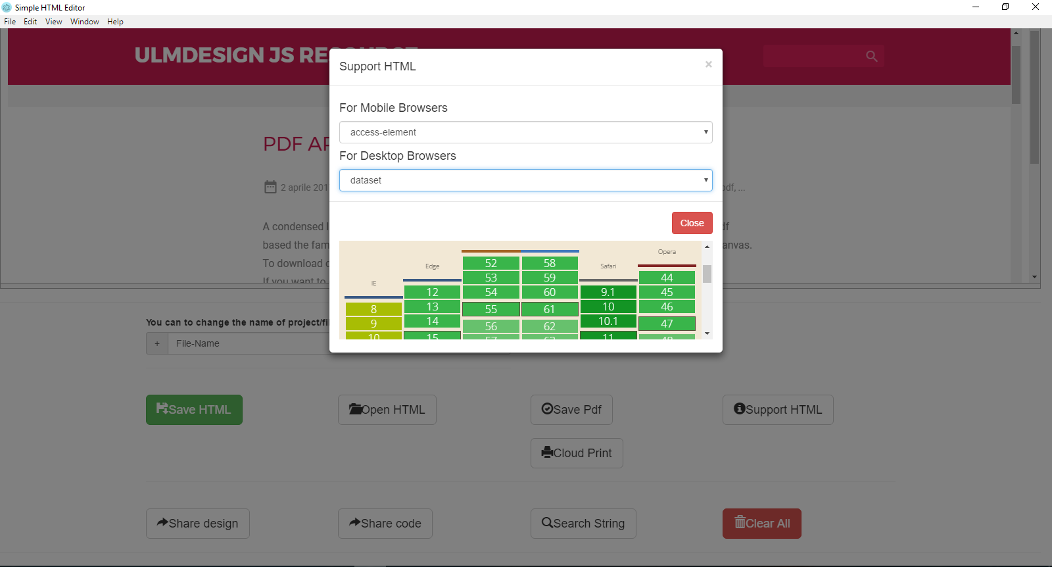Click the trash icon on Clear All
The height and width of the screenshot is (567, 1052).
(x=740, y=522)
